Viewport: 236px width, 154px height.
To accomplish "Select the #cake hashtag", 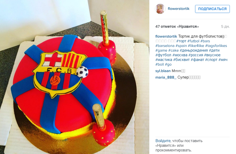I will pos(173,50).
